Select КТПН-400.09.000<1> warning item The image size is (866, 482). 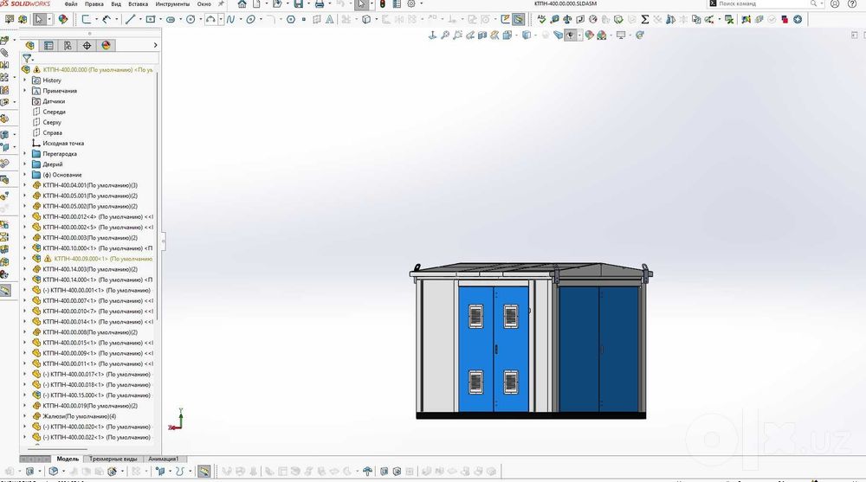click(103, 259)
